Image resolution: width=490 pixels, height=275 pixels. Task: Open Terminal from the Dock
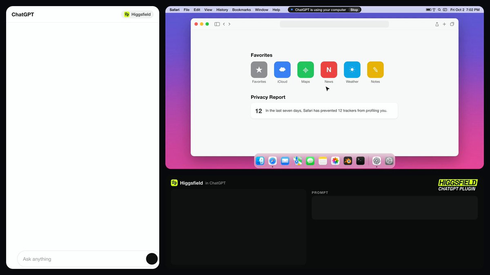(360, 161)
